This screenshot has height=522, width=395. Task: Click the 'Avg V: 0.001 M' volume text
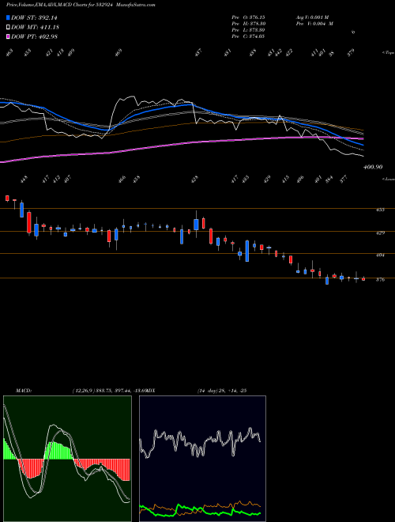(x=312, y=17)
